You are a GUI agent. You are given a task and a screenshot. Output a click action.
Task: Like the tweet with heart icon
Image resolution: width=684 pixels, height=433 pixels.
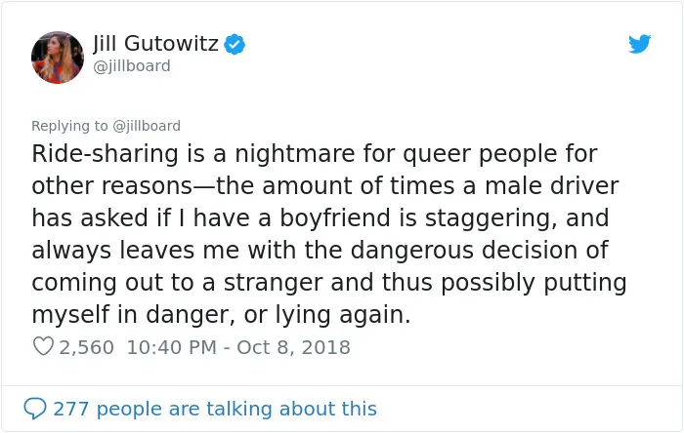point(43,346)
